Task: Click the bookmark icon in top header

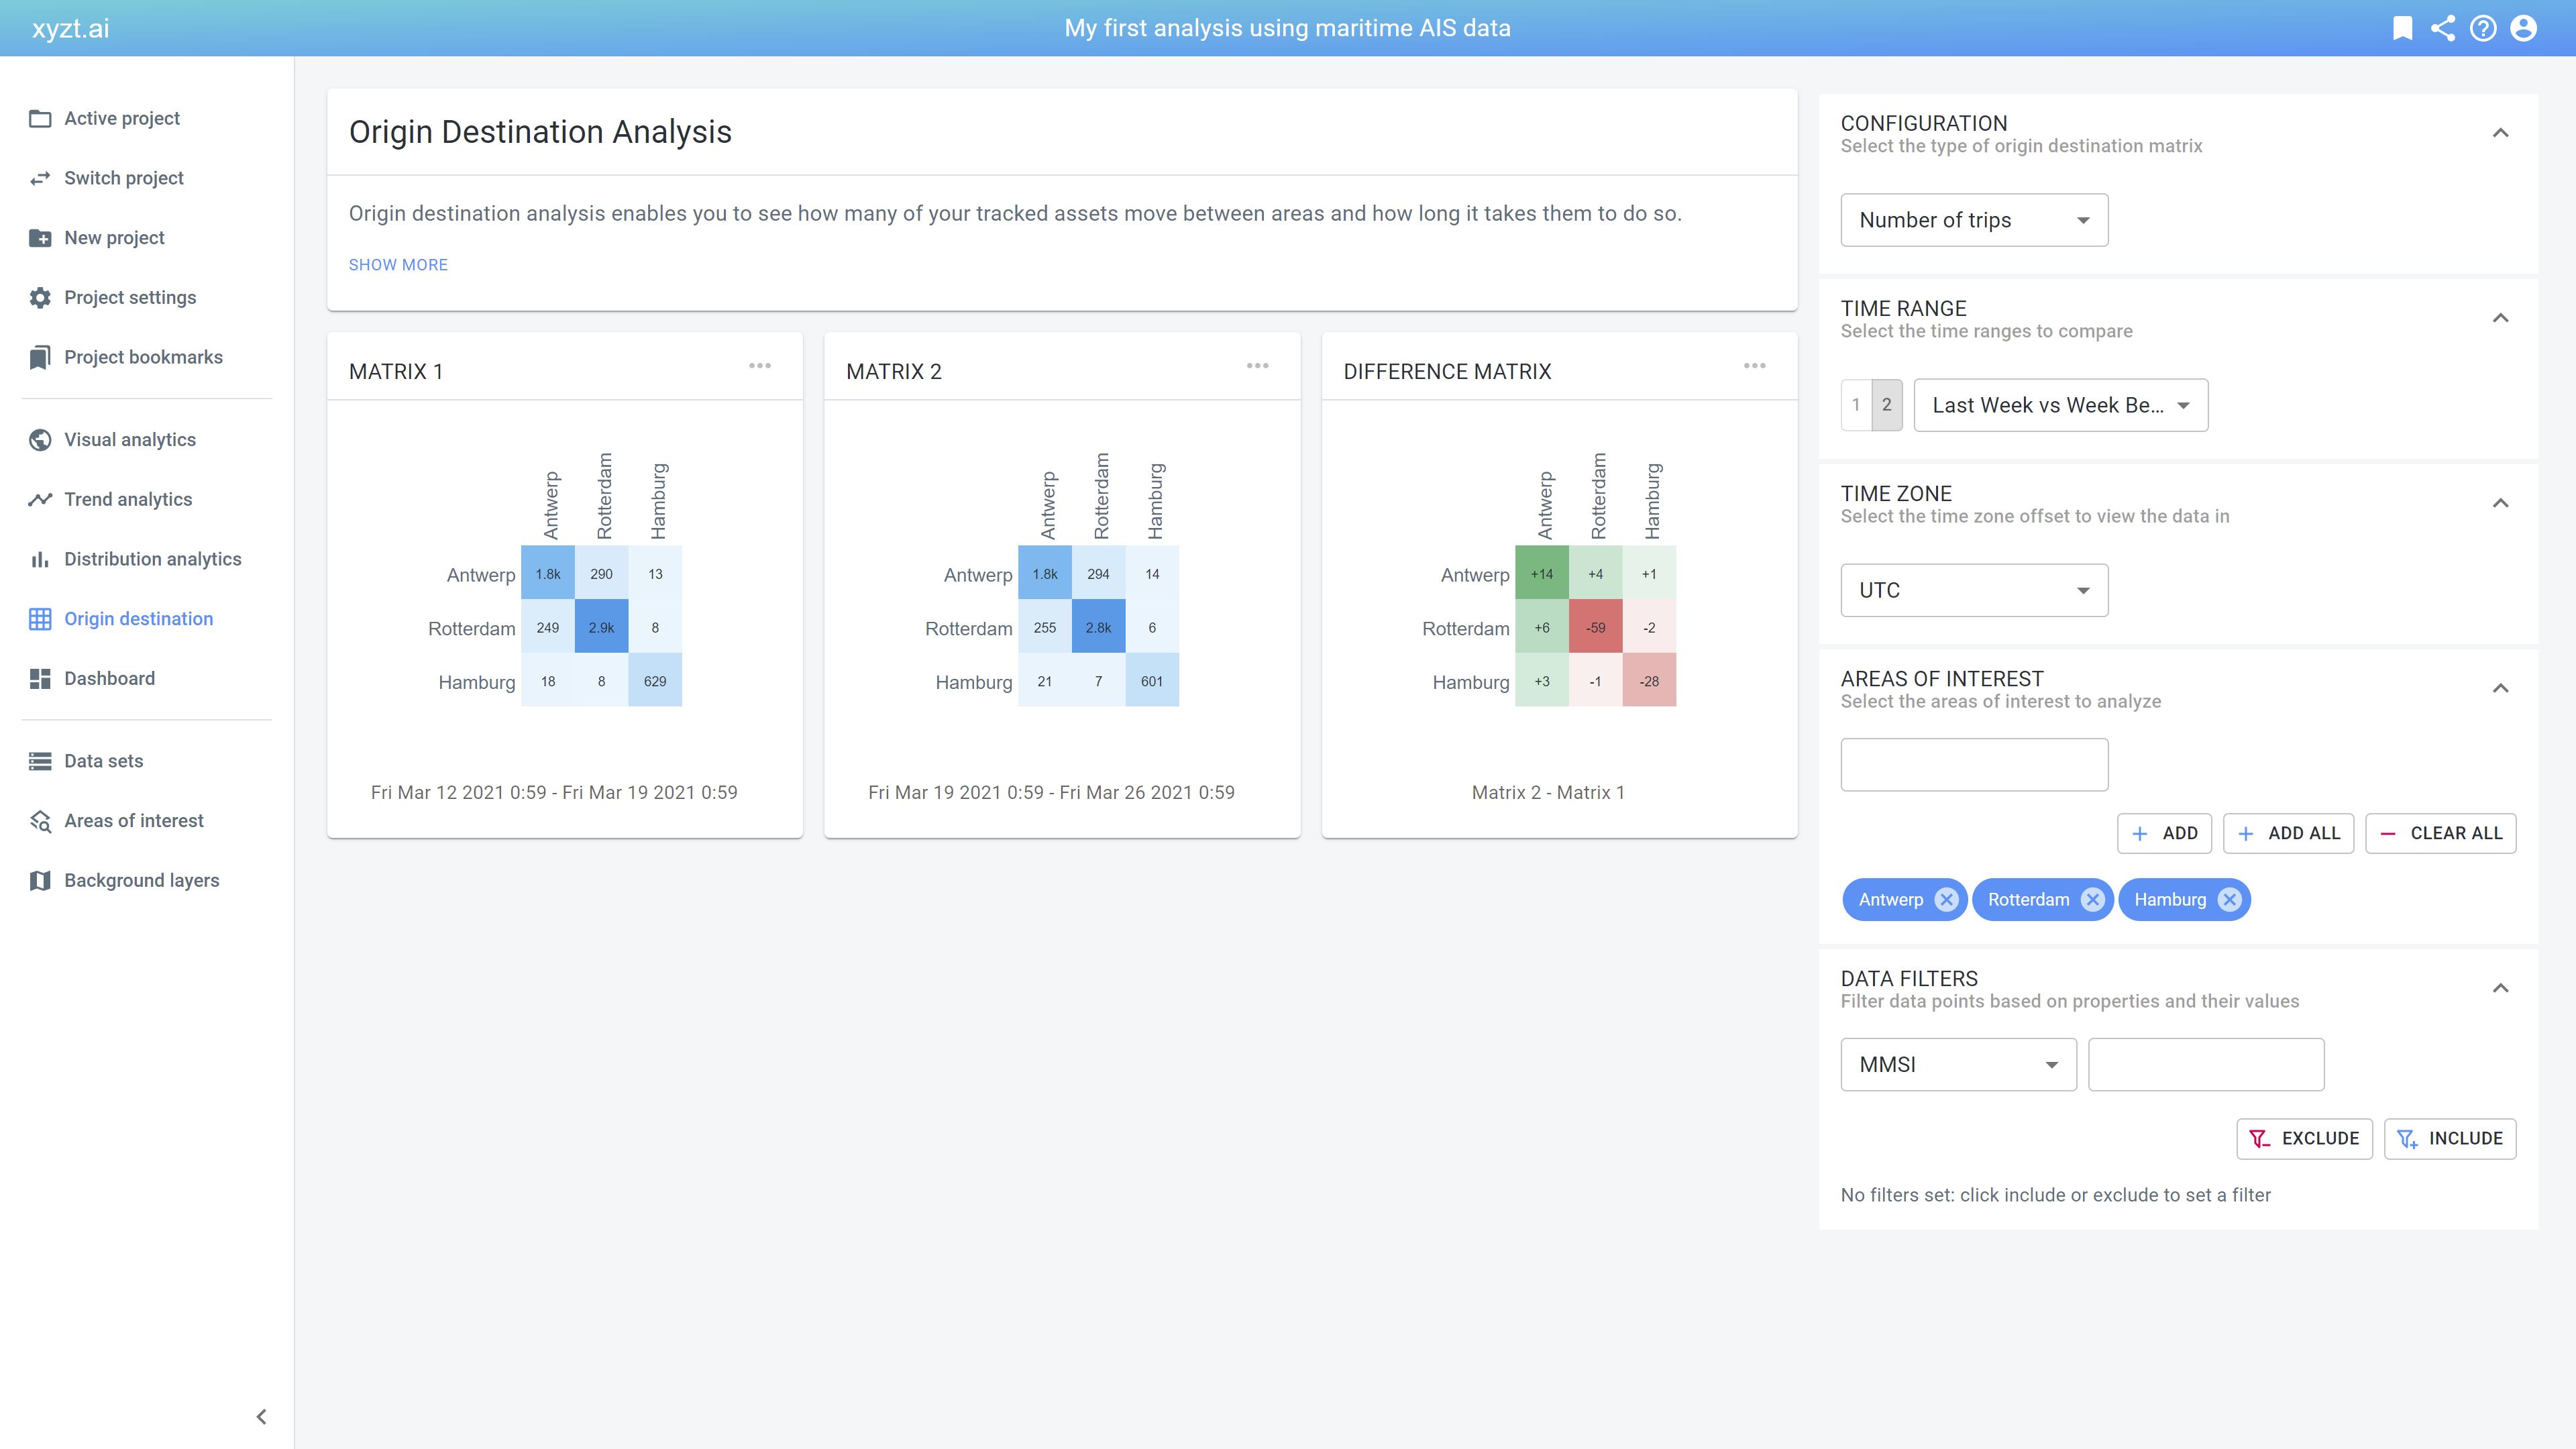Action: click(x=2402, y=28)
